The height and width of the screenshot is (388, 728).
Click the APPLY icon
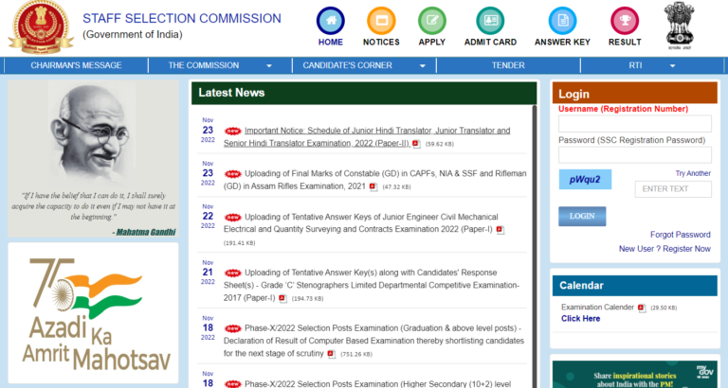[x=432, y=21]
